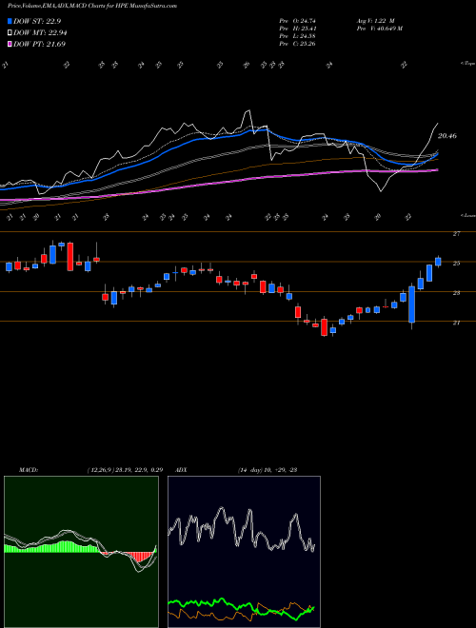Click the 25 price axis label
The width and height of the screenshot is (476, 628).
point(456,264)
